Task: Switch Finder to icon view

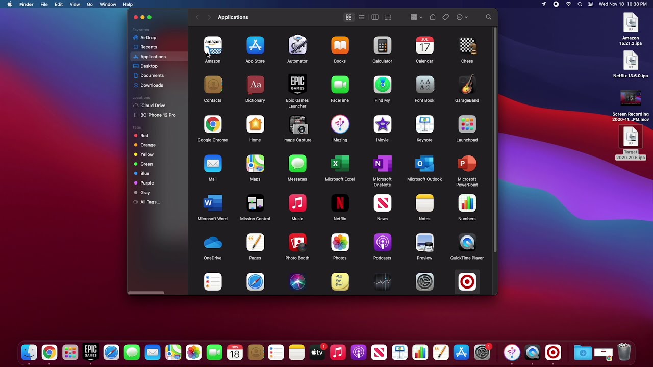Action: [x=349, y=17]
